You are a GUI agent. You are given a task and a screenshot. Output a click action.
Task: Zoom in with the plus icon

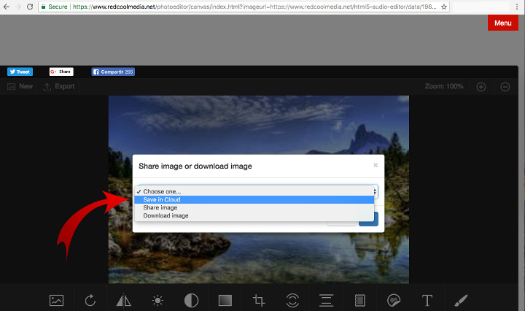click(x=481, y=87)
